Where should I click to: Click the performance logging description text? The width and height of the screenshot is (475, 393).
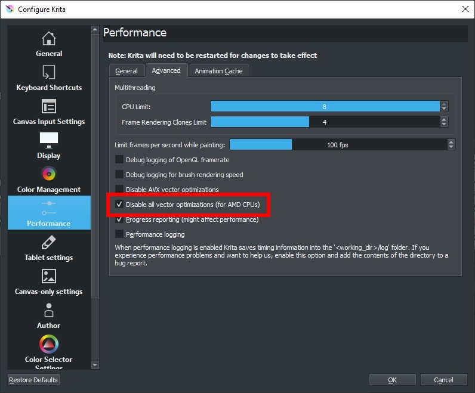tap(281, 255)
